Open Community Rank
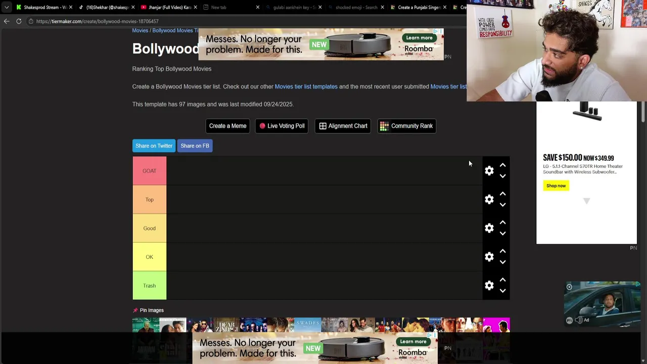The image size is (647, 364). tap(406, 126)
